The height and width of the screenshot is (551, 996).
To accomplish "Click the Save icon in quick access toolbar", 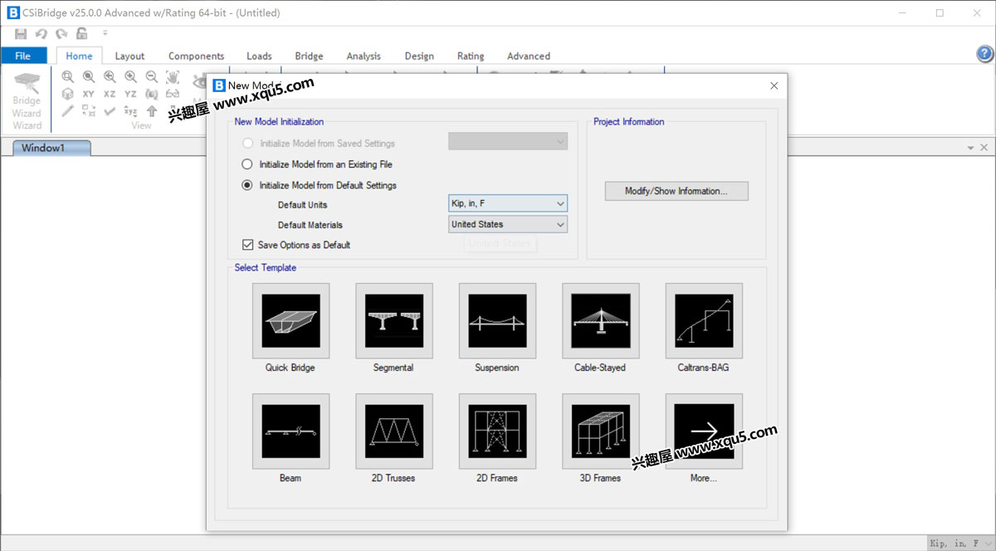I will tap(21, 34).
